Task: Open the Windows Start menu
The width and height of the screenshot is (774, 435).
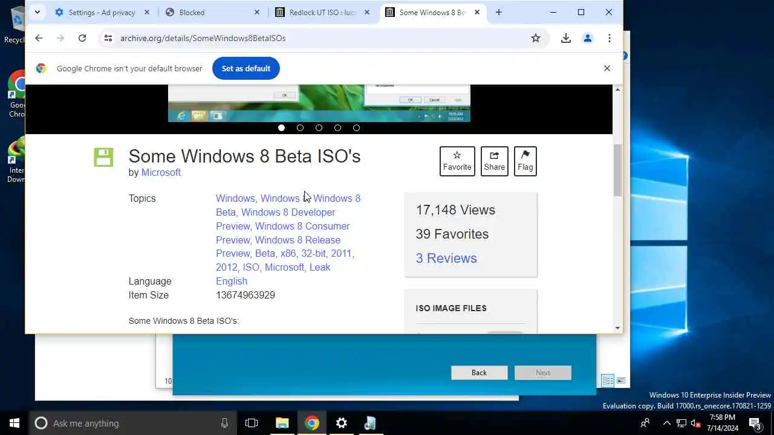Action: [15, 423]
